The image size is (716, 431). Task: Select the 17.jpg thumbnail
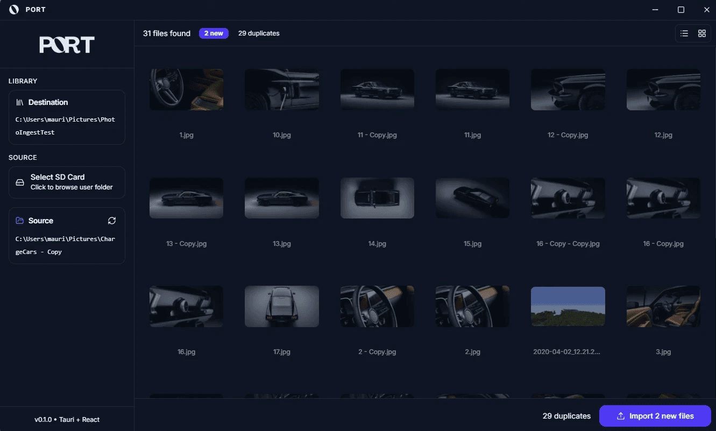(282, 307)
